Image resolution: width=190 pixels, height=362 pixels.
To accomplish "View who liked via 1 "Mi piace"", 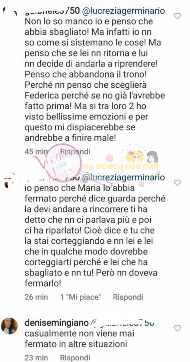I will (80, 297).
